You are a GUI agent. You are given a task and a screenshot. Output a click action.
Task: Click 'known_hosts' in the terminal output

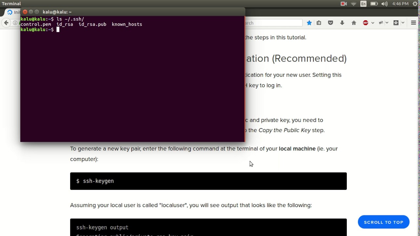point(127,24)
